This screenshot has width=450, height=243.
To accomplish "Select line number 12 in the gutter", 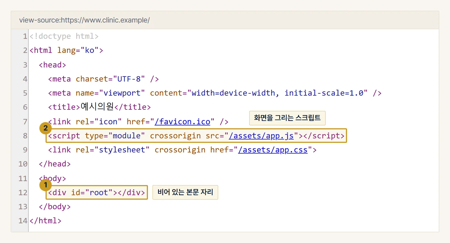I will tap(23, 193).
